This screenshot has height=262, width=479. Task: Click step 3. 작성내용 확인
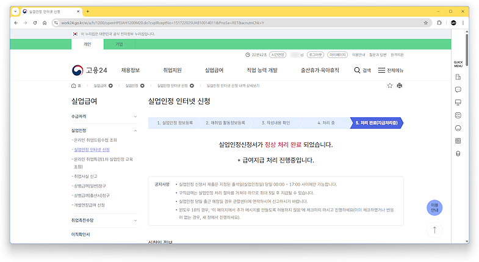point(276,123)
